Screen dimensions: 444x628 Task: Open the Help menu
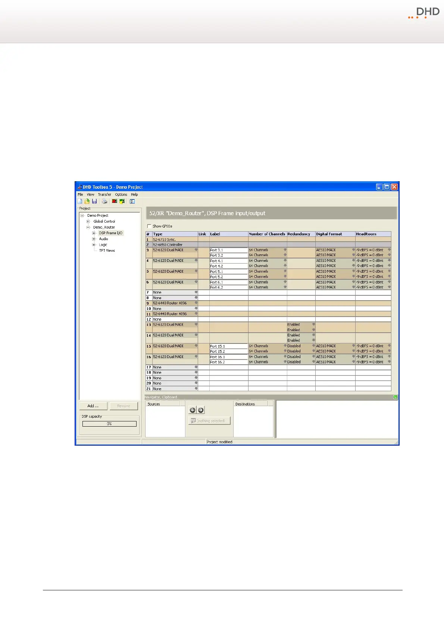pos(134,194)
